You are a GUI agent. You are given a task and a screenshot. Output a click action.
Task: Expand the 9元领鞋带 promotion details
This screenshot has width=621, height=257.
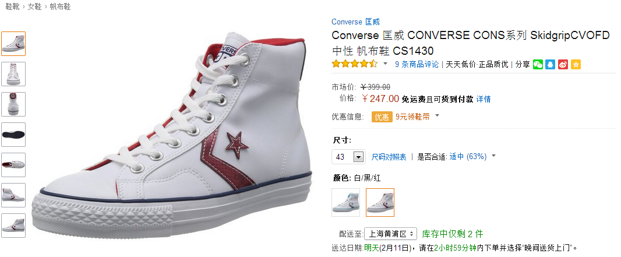(x=437, y=115)
